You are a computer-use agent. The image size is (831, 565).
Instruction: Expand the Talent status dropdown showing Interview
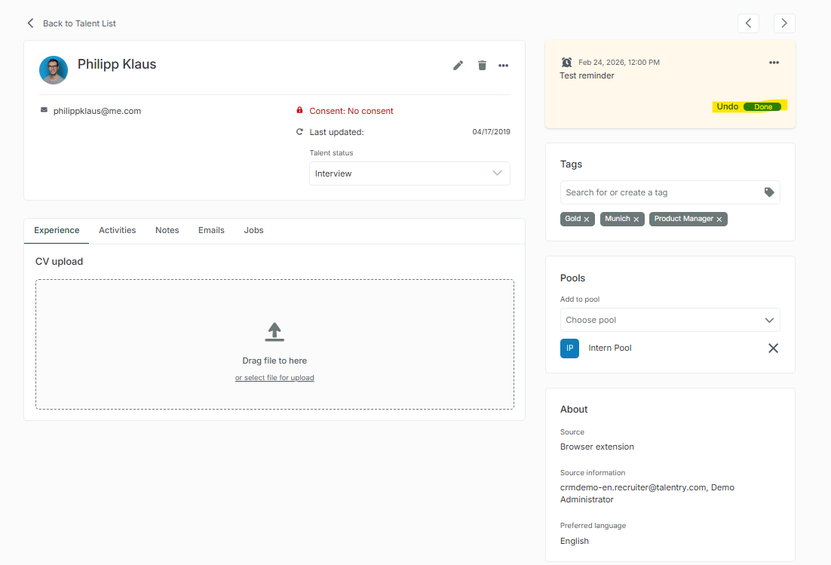pyautogui.click(x=409, y=173)
